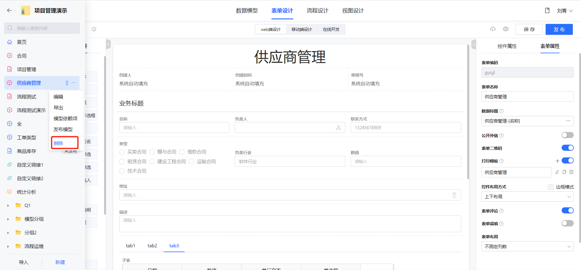Switch to the 视图设计 tab
Image resolution: width=581 pixels, height=270 pixels.
[x=353, y=11]
